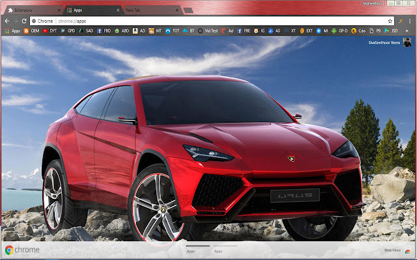Go back with the browser back arrow
417x260 pixels.
click(7, 21)
